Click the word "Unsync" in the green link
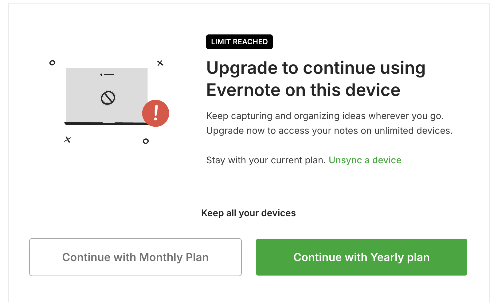 tap(345, 160)
